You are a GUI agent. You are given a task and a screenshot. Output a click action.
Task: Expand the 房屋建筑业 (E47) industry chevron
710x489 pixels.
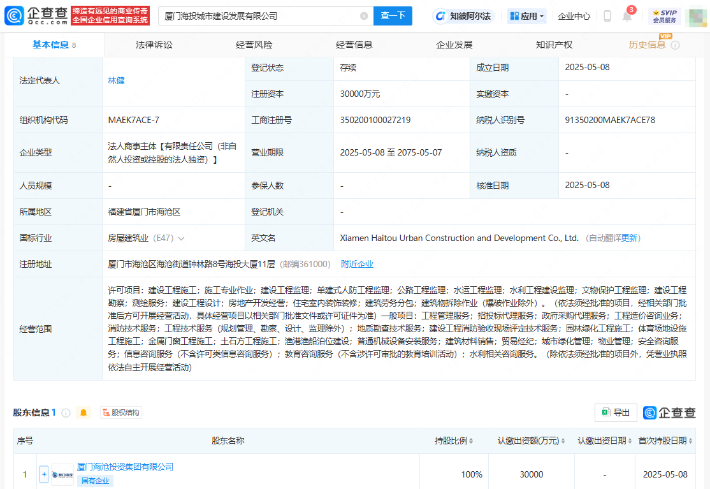click(x=181, y=238)
